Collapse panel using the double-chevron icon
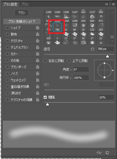 pyautogui.click(x=107, y=4)
